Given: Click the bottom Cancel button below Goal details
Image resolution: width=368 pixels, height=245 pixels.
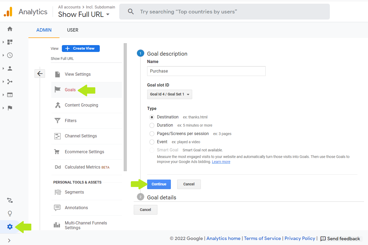Looking at the screenshot, I should pyautogui.click(x=146, y=210).
